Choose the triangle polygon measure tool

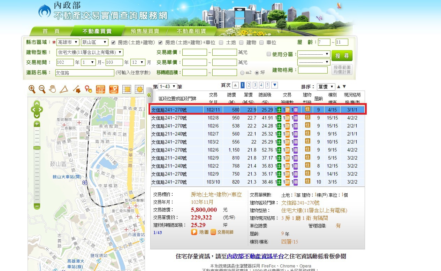click(x=64, y=89)
